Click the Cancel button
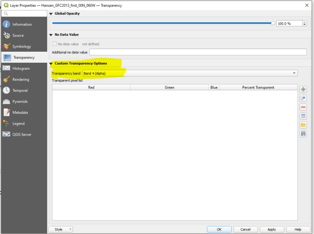The image size is (314, 234). (x=245, y=229)
